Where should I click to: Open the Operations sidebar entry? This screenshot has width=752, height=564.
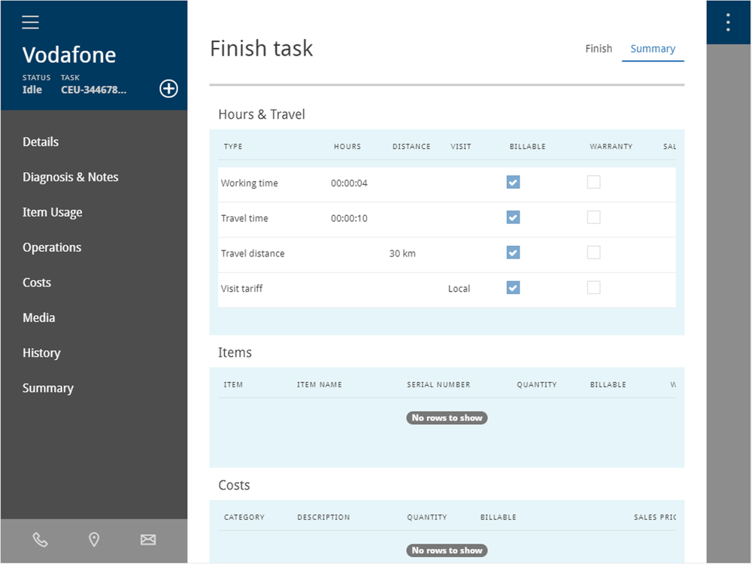52,247
